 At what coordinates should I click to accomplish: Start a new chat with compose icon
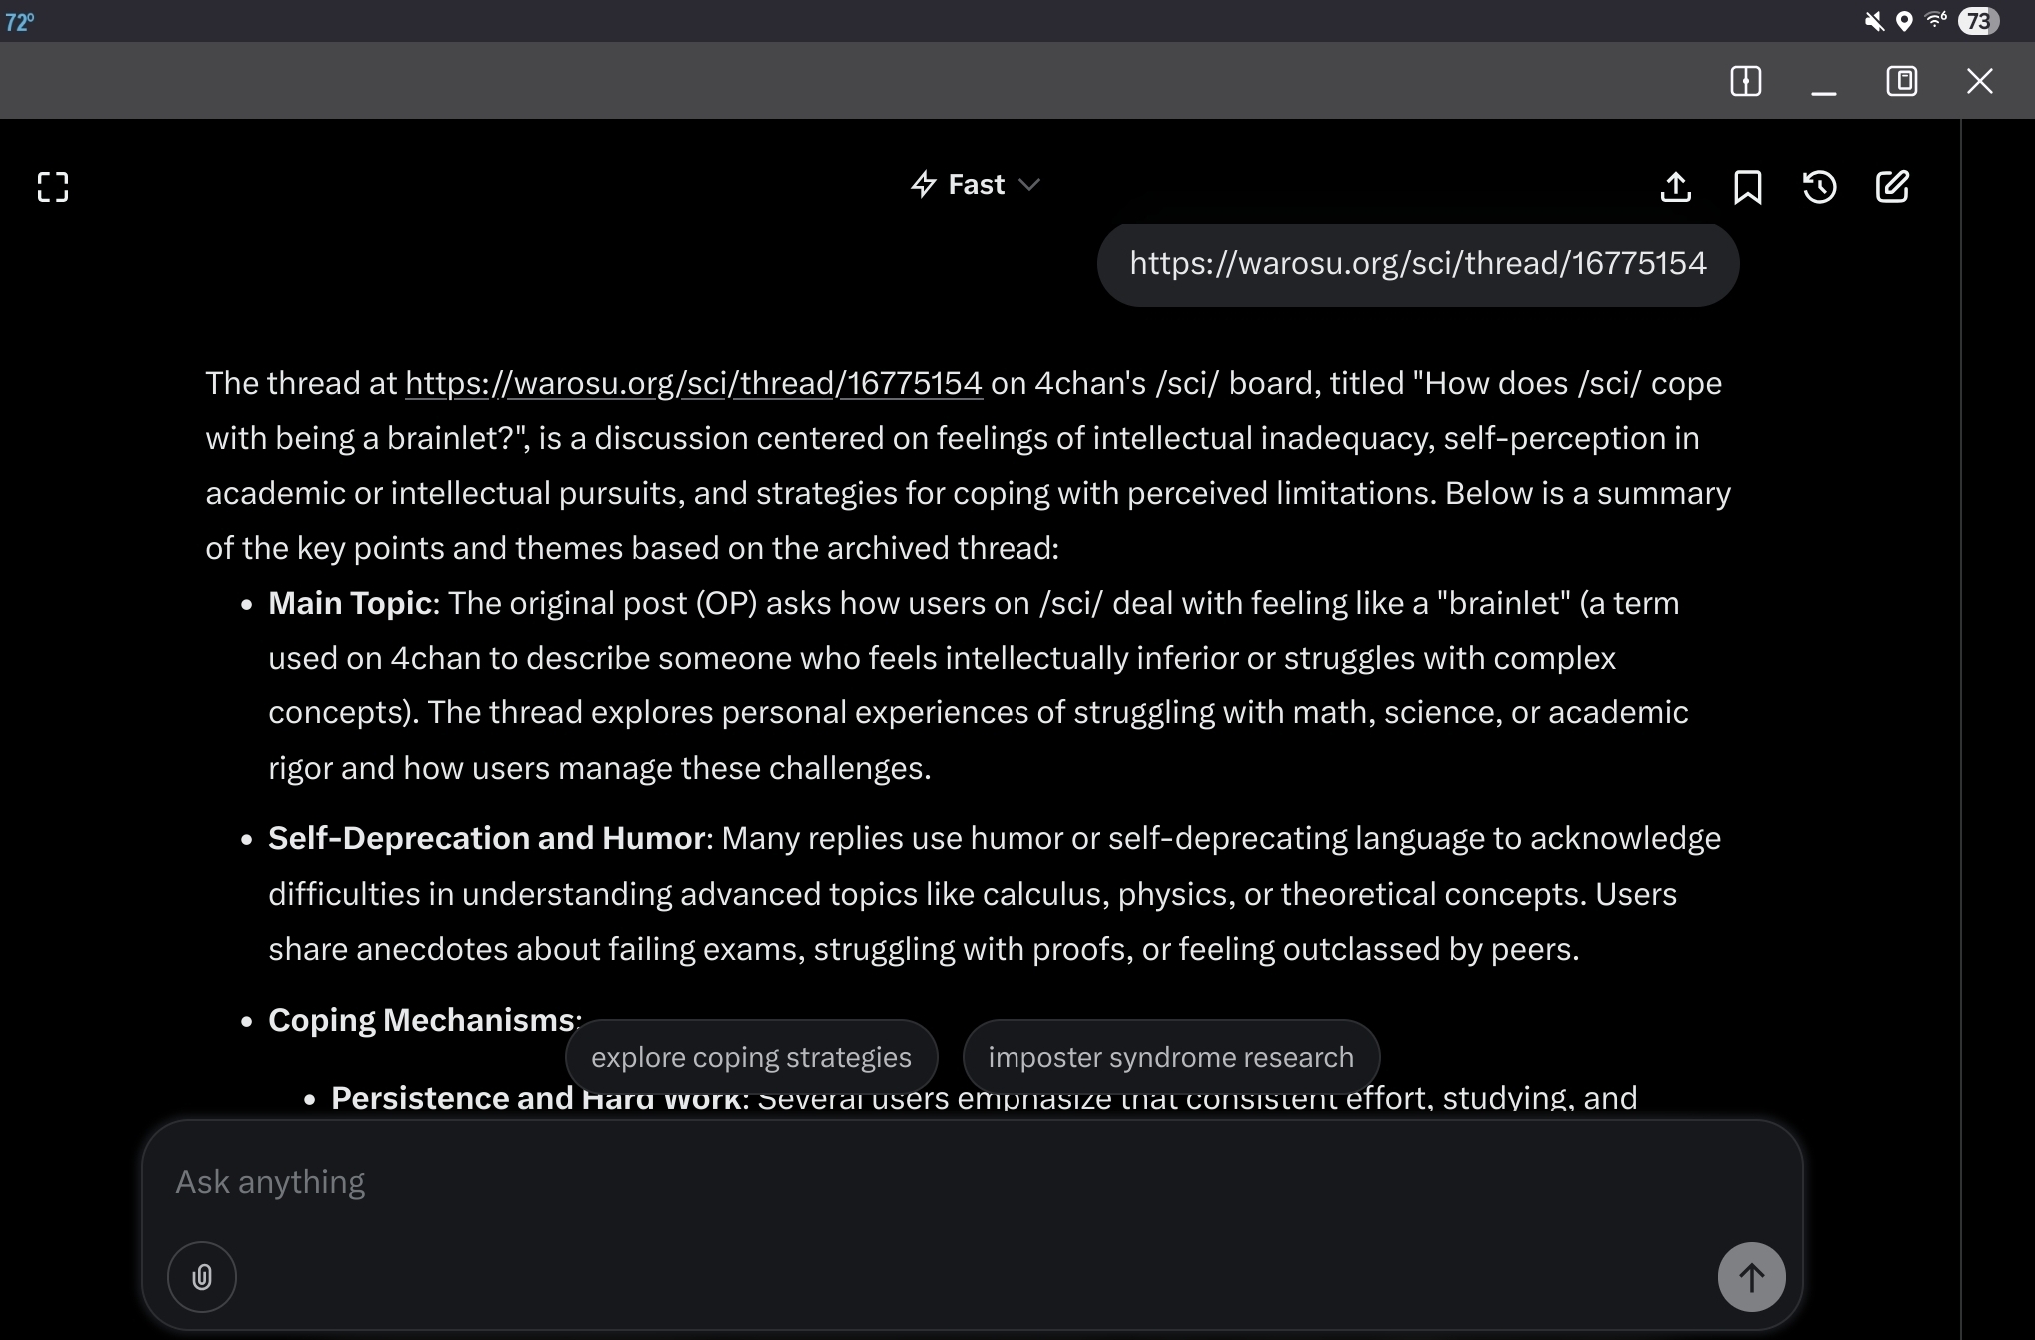point(1892,187)
